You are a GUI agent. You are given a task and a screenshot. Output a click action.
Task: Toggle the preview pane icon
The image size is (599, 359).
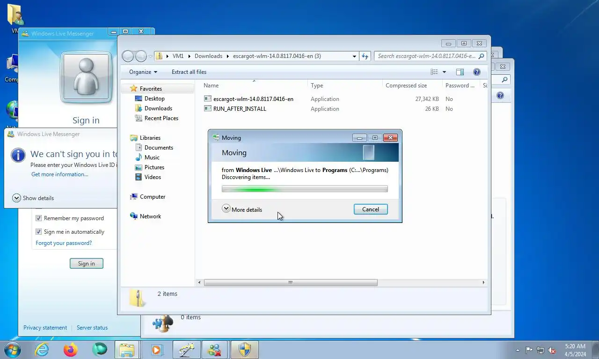460,72
